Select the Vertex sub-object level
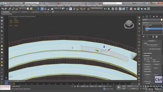Image resolution: width=163 pixels, height=92 pixels. click(147, 27)
